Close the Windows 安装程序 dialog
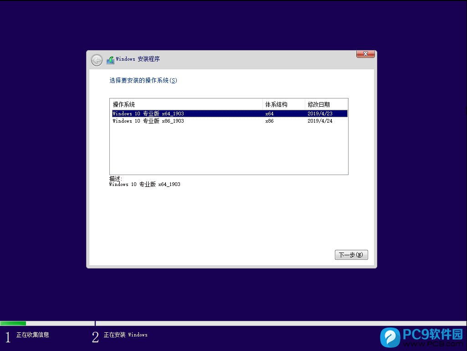The width and height of the screenshot is (467, 351). (365, 54)
